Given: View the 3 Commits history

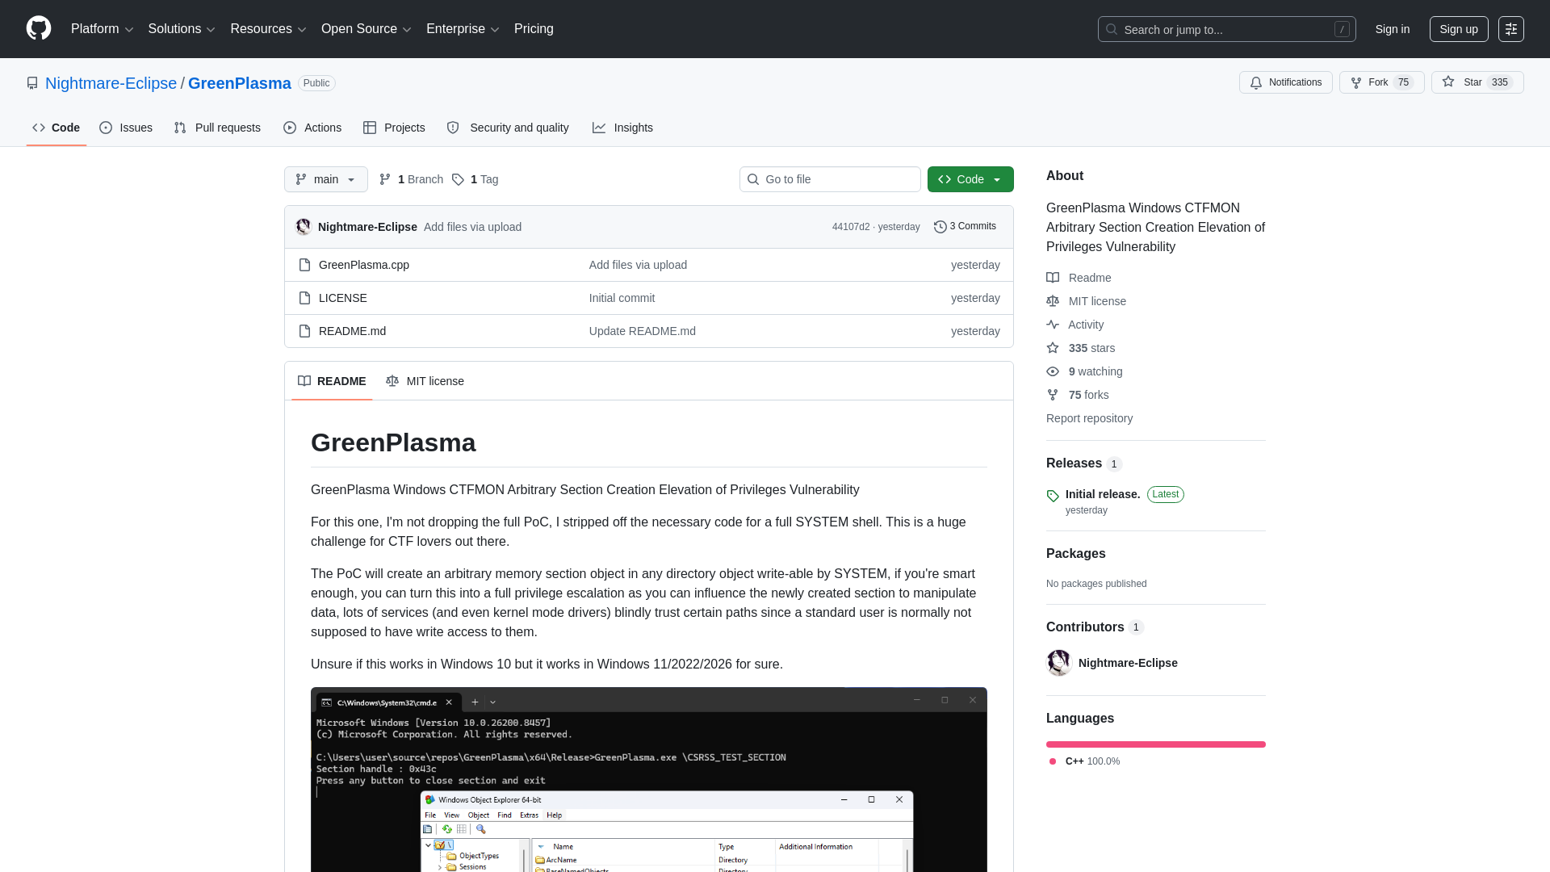Looking at the screenshot, I should coord(965,227).
